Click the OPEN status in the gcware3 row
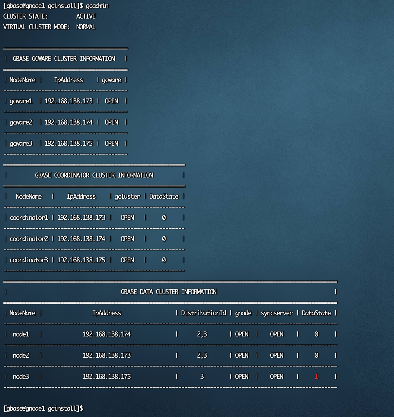 [111, 144]
